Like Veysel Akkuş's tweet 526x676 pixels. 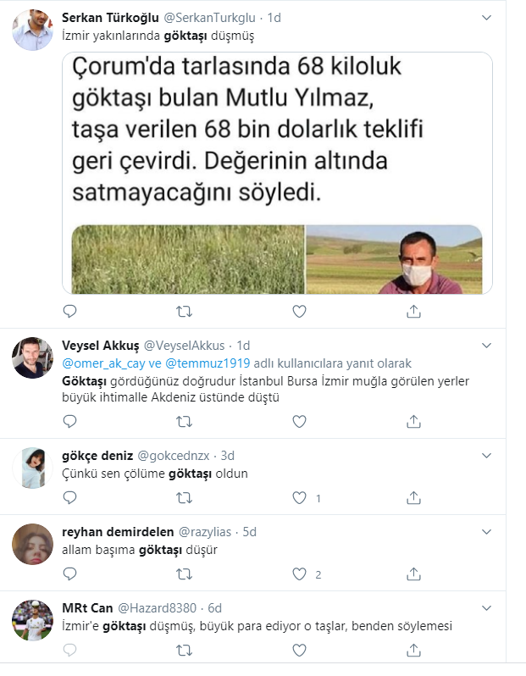(x=298, y=421)
